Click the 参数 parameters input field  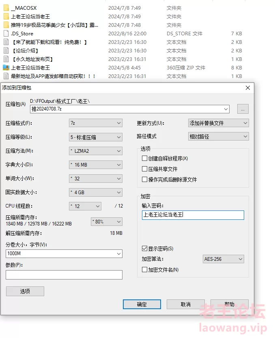coord(64,275)
